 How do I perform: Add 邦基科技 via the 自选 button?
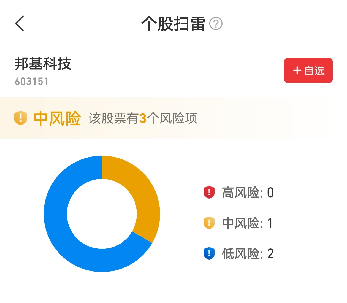(308, 71)
